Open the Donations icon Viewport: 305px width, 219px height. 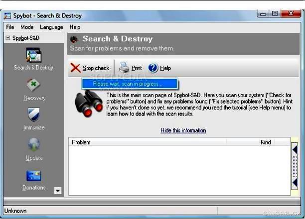34,176
